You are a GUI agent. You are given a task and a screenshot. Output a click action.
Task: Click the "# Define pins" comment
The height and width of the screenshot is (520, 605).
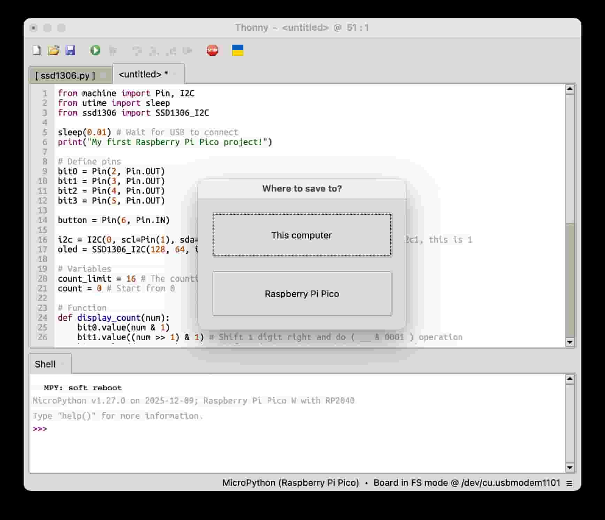tap(89, 161)
